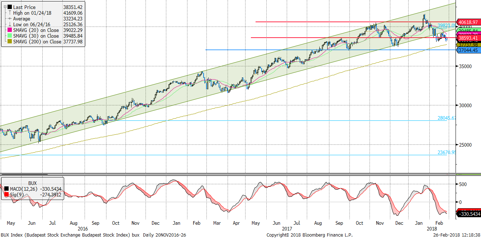Image resolution: width=481 pixels, height=238 pixels.
Task: Click the Copyright 2018 Bloomberg Finance text
Action: click(x=310, y=235)
